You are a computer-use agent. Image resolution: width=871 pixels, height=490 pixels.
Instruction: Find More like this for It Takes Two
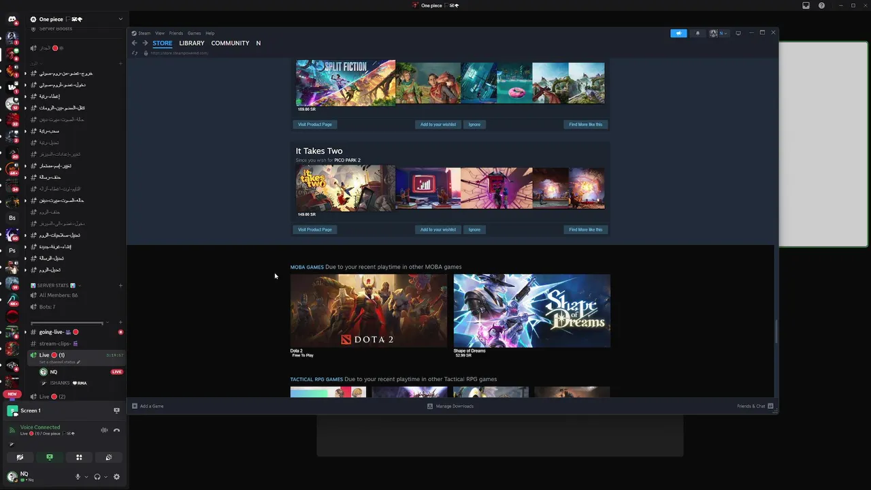tap(586, 229)
